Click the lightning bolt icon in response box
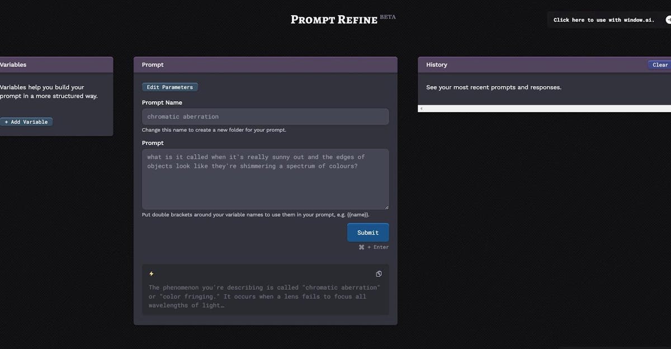 point(151,274)
